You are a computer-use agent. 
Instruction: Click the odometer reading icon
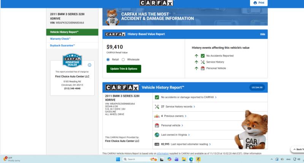pos(157,144)
